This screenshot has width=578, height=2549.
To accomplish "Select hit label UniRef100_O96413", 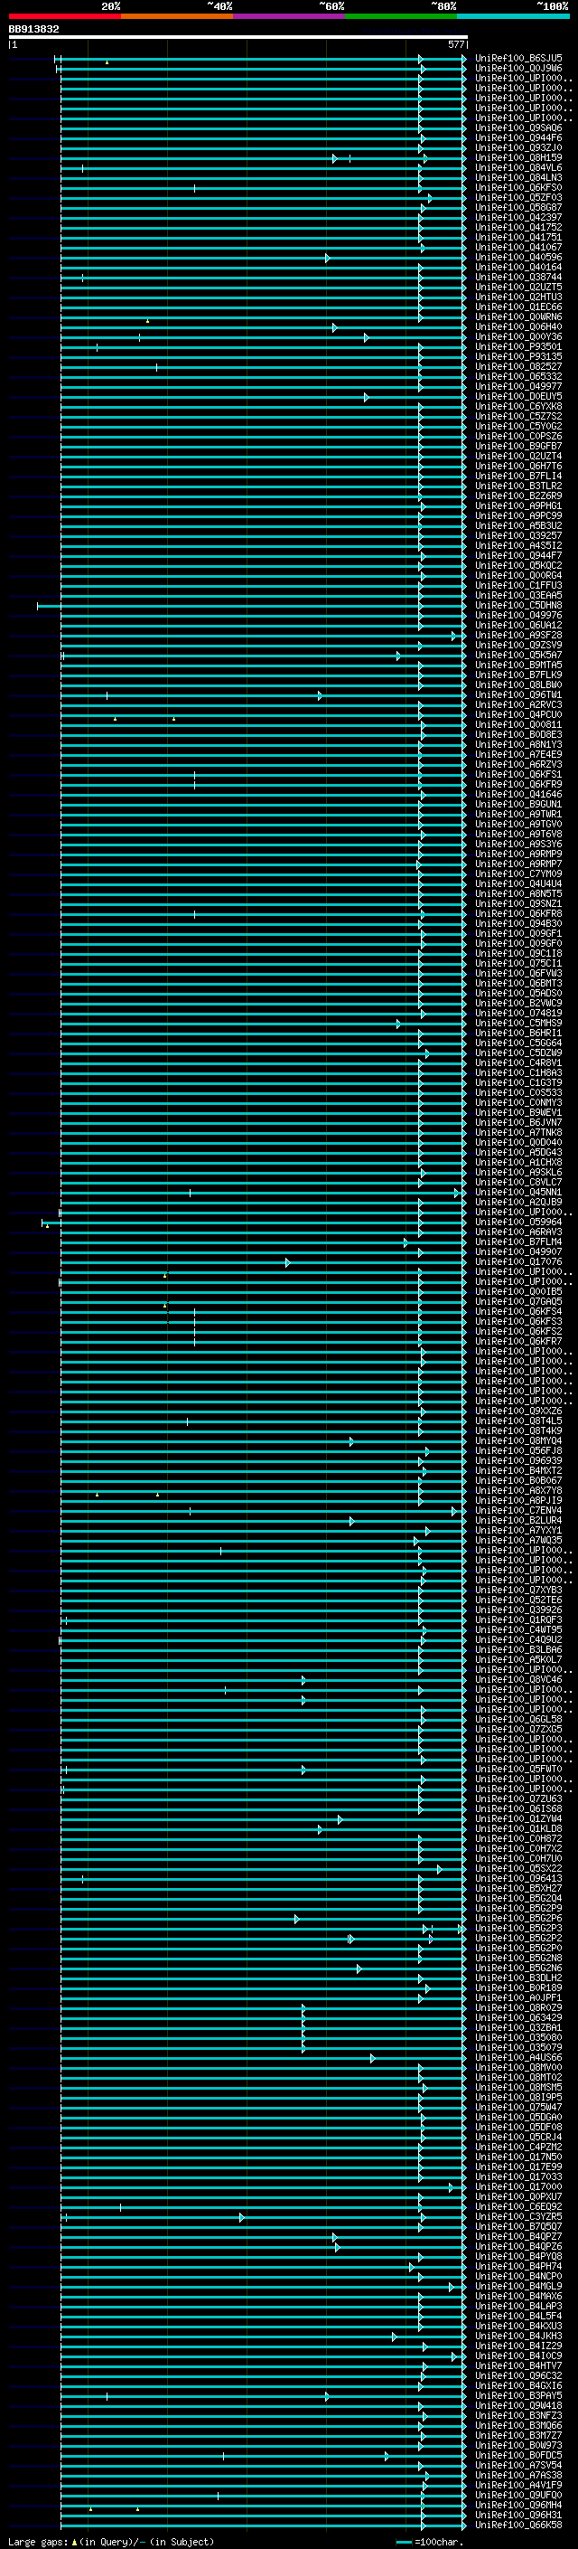I will click(518, 1878).
